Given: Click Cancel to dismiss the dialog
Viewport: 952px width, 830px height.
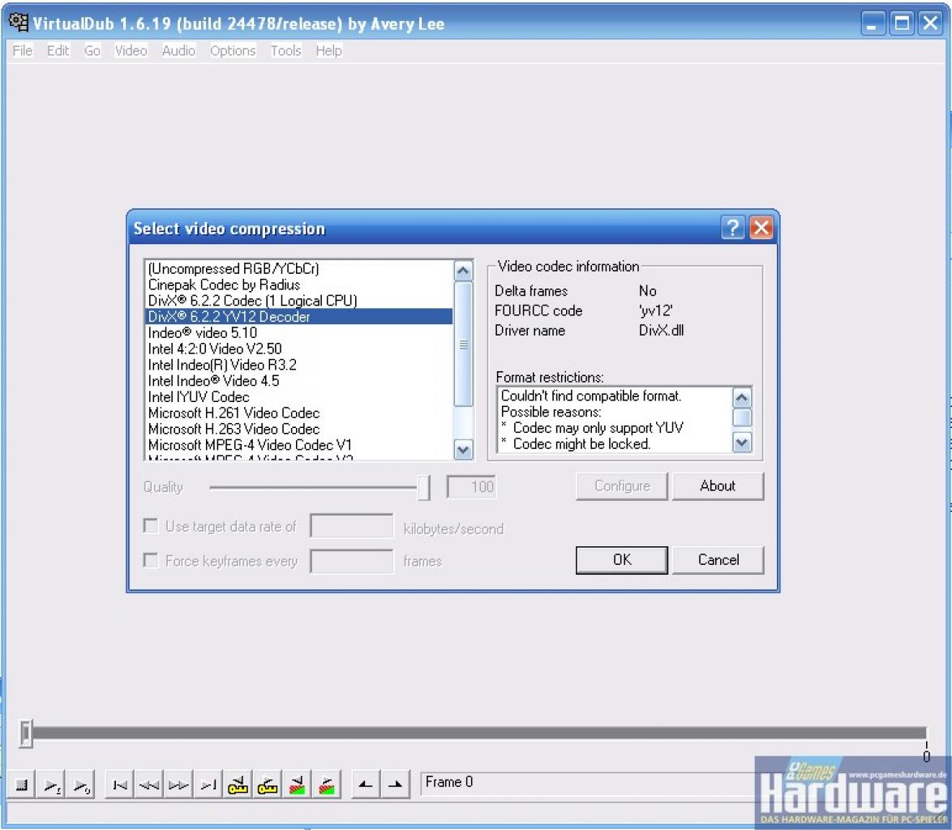Looking at the screenshot, I should tap(718, 559).
